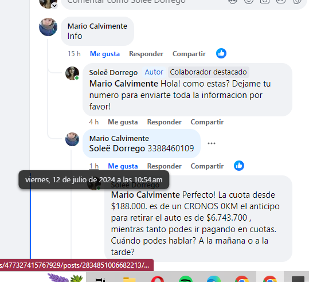
Task: Open Soleë Dorrego's avatar on the author reply
Action: pos(72,73)
